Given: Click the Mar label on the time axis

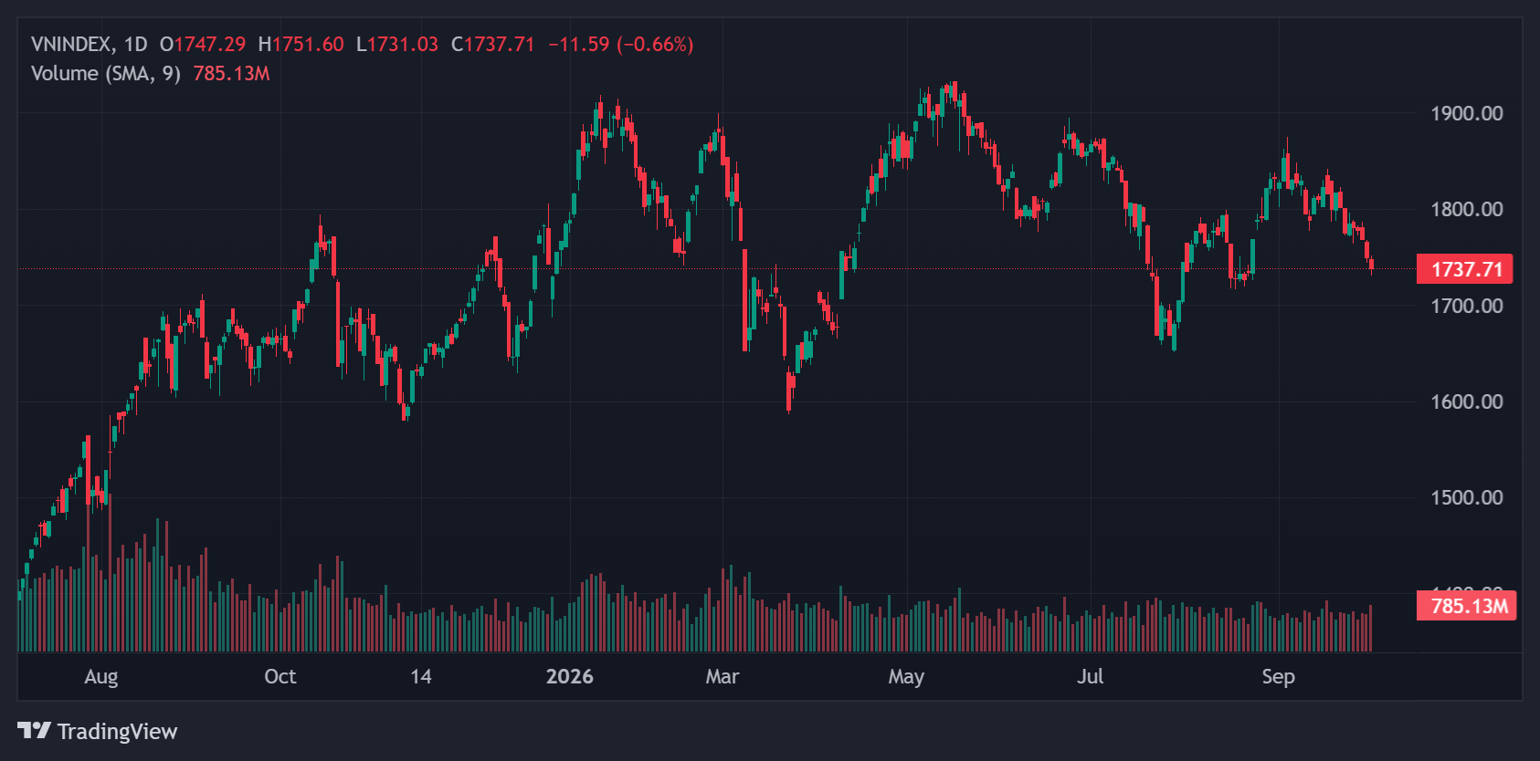Looking at the screenshot, I should (x=723, y=676).
